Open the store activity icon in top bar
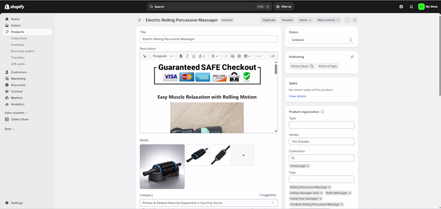 point(401,7)
